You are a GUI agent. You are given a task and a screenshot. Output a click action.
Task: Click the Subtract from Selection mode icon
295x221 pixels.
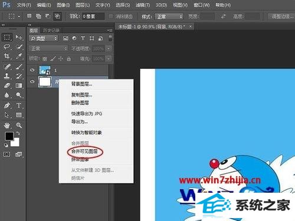click(48, 16)
